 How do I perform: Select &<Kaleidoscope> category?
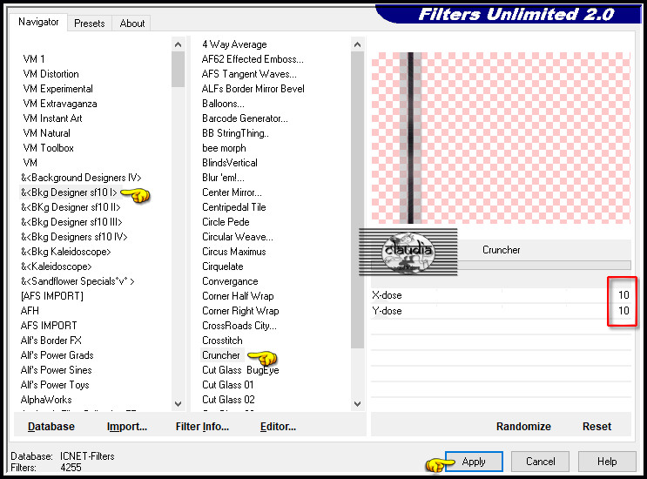coord(56,266)
